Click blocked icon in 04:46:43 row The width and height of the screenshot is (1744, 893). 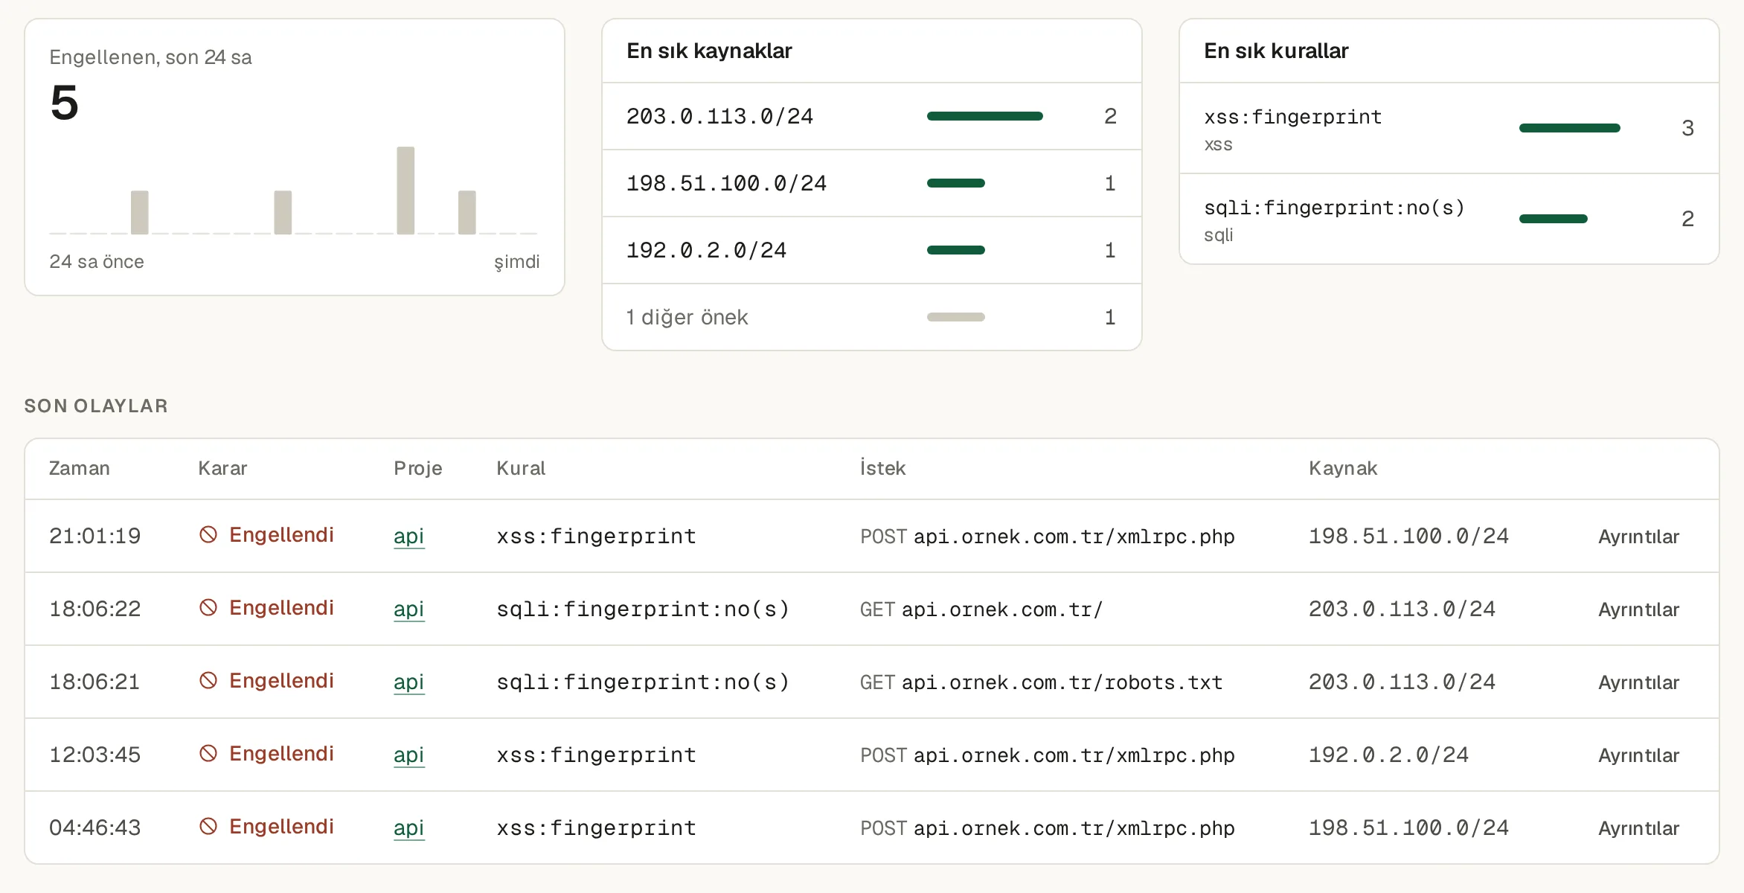point(208,827)
